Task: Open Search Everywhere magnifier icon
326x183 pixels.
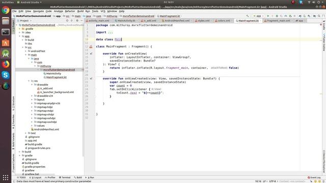Action: [x=319, y=16]
